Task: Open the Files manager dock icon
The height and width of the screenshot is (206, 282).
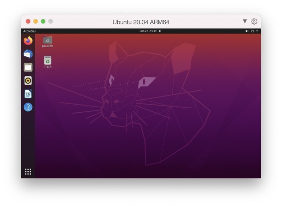Action: (28, 67)
